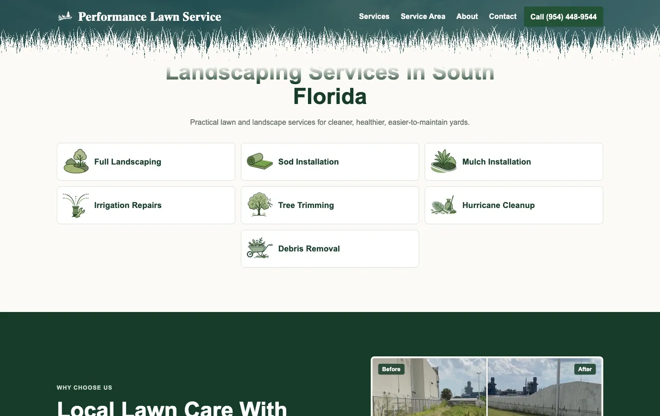Click the 'Practical lawn and landscape services' subtitle
This screenshot has height=416, width=660.
click(330, 122)
